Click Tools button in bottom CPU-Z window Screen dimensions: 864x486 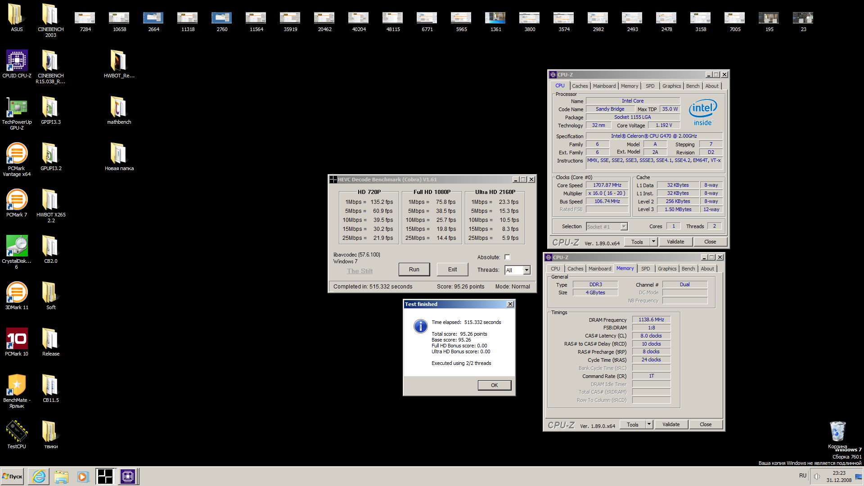coord(632,424)
